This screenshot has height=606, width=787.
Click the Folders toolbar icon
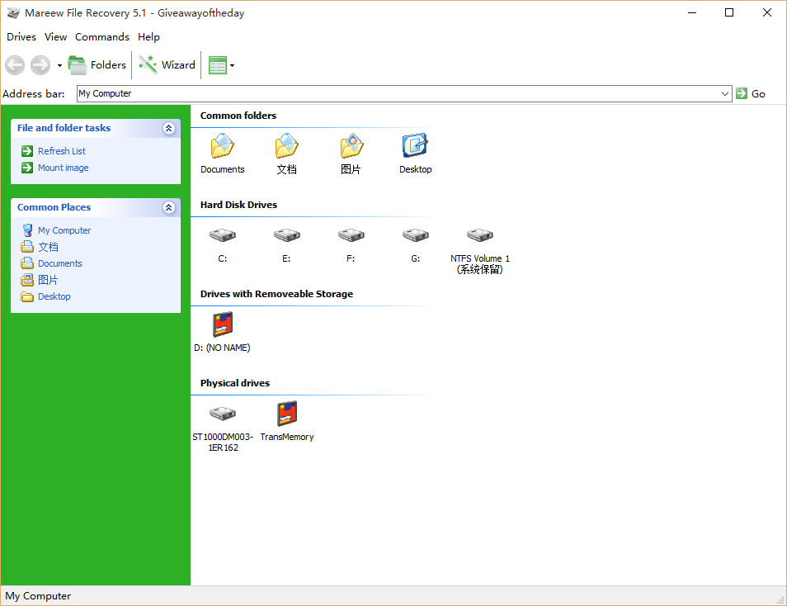(x=97, y=64)
